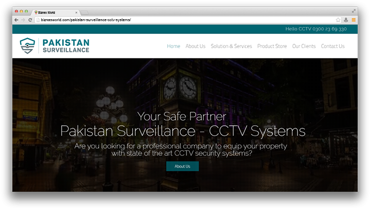370x209 pixels.
Task: Bookmark this page with the star icon
Action: coord(338,20)
